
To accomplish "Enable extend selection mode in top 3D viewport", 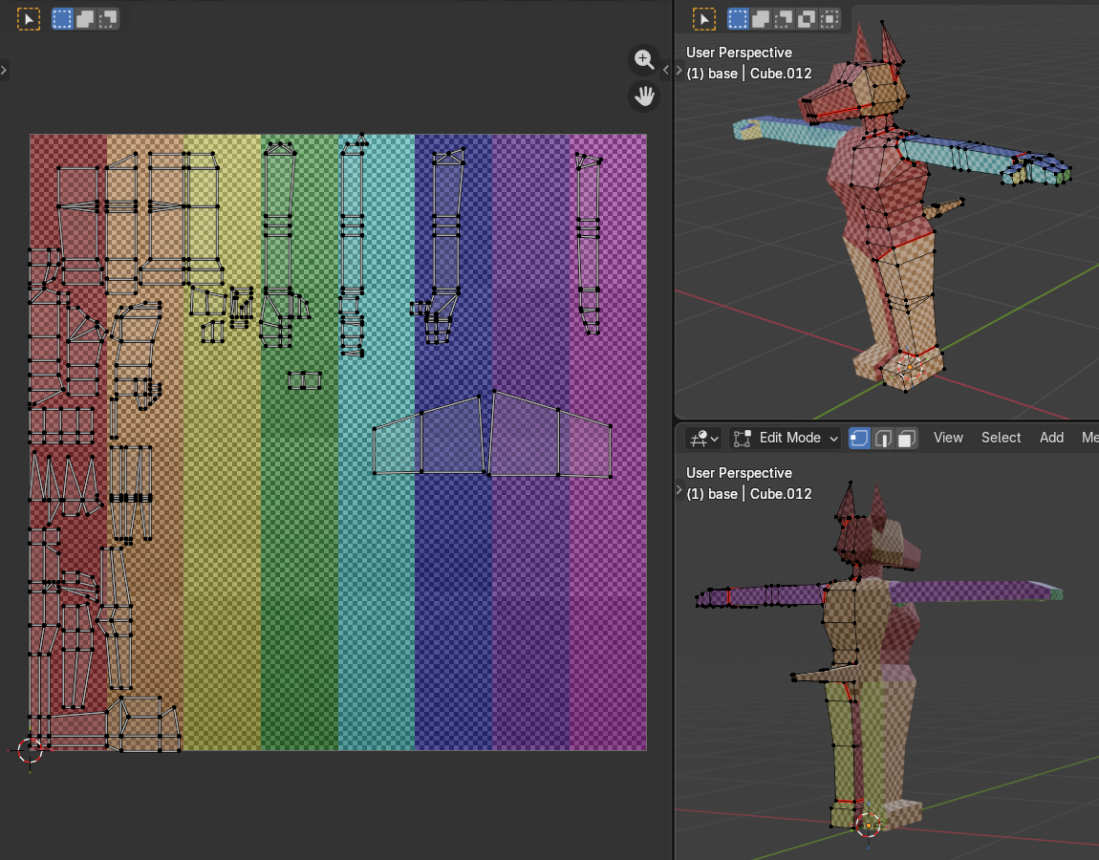I will click(761, 18).
